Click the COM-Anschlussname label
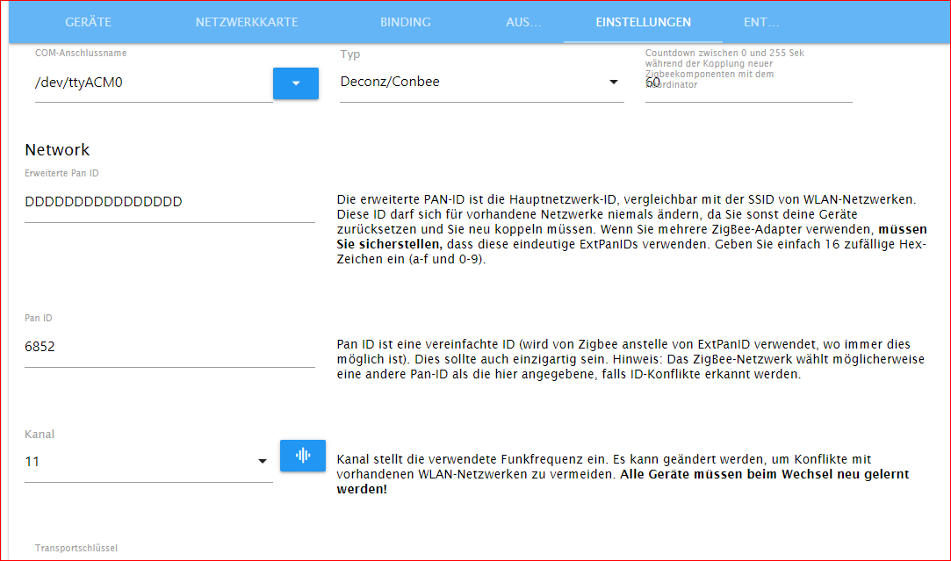951x561 pixels. click(x=81, y=54)
